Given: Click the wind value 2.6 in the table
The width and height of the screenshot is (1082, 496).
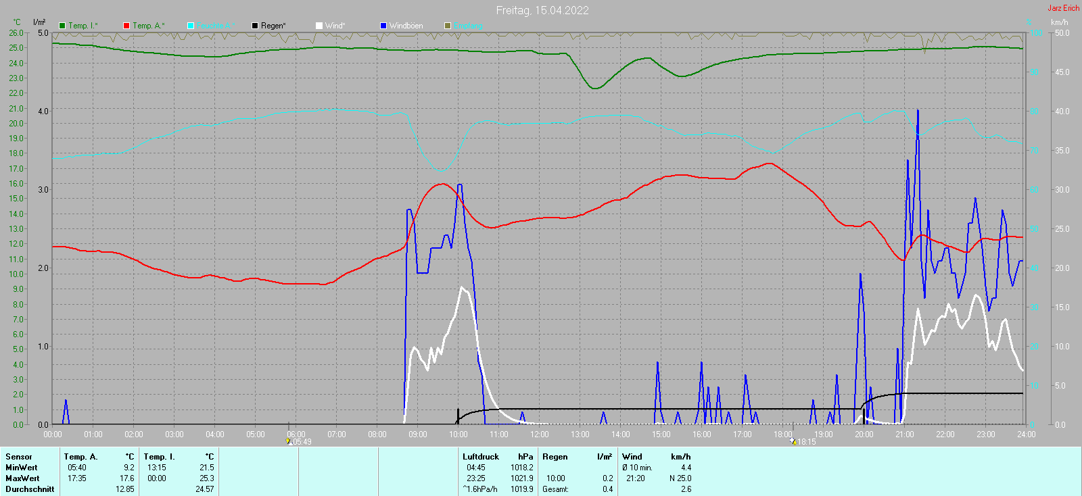Looking at the screenshot, I should tap(686, 489).
